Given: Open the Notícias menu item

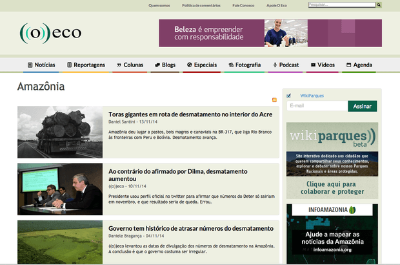Looking at the screenshot, I should (41, 65).
